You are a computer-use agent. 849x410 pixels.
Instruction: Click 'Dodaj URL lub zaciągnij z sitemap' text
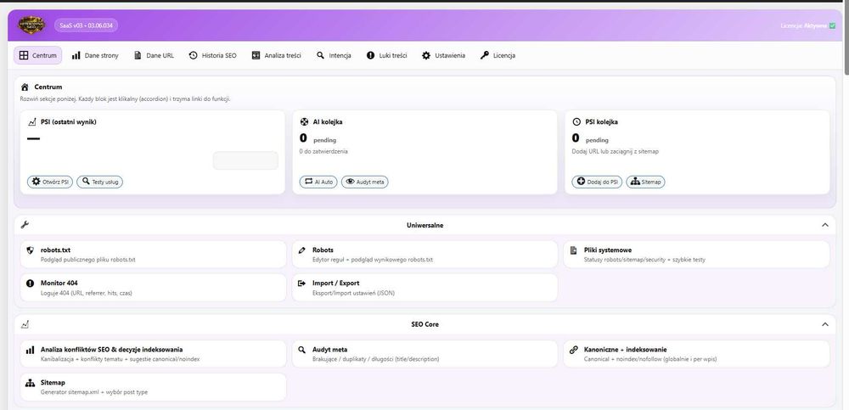(615, 152)
